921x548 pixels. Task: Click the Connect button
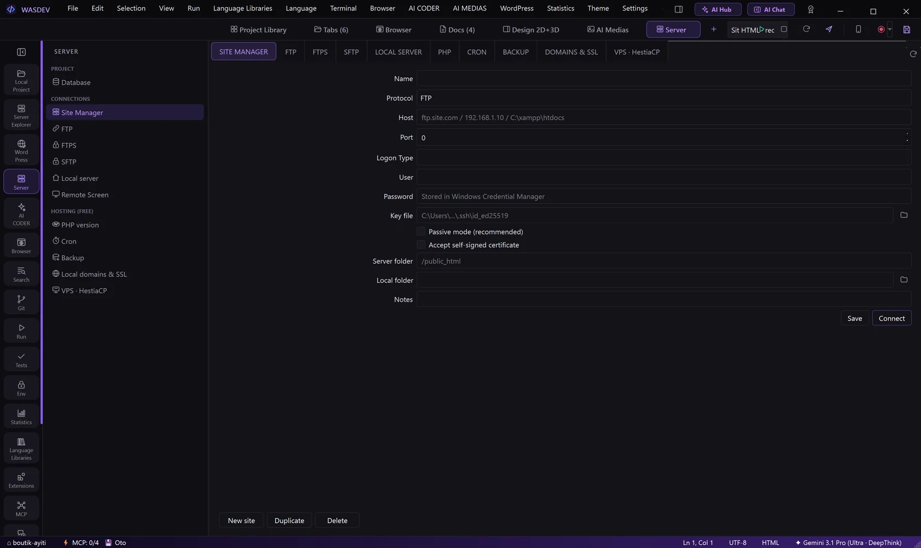(891, 318)
